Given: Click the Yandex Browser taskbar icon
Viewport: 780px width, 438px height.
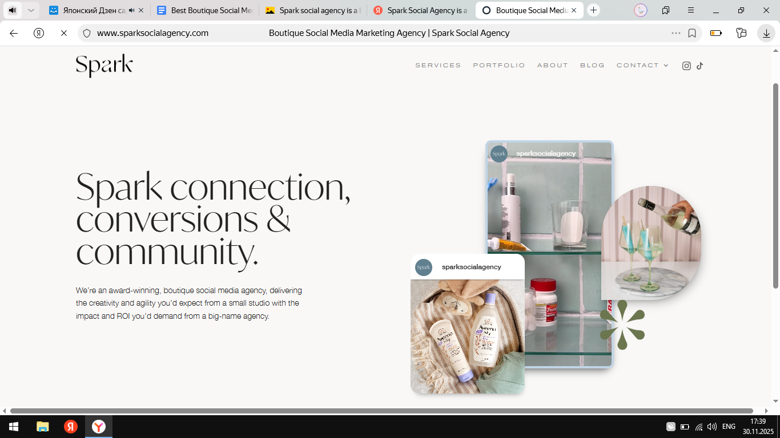Looking at the screenshot, I should pyautogui.click(x=99, y=427).
